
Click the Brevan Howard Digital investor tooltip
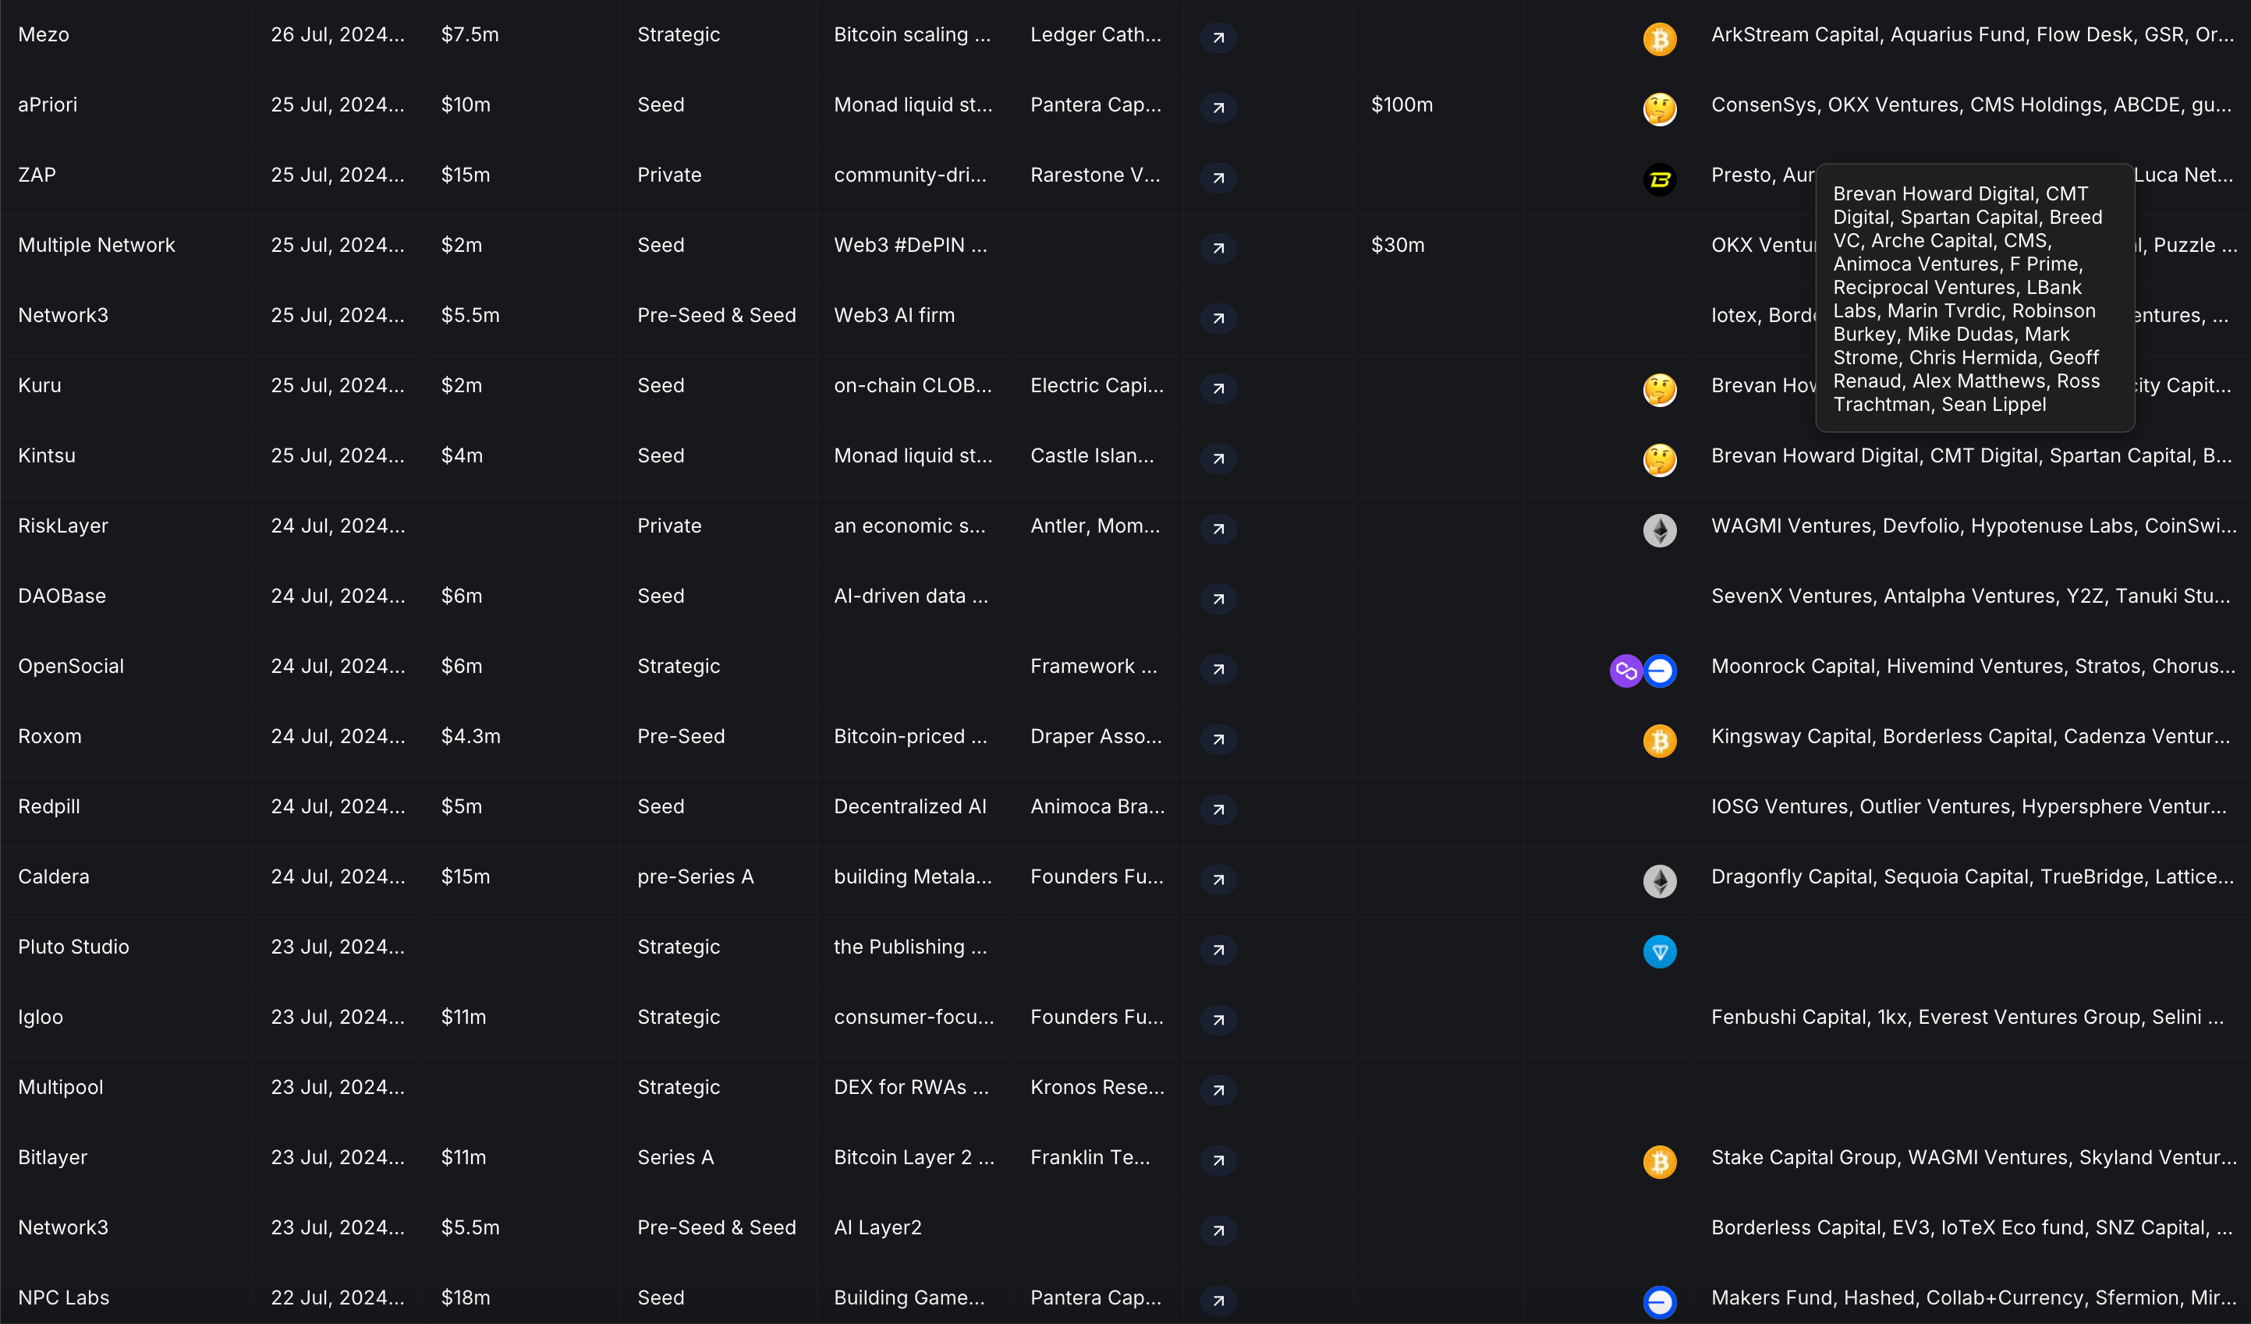(x=1974, y=298)
